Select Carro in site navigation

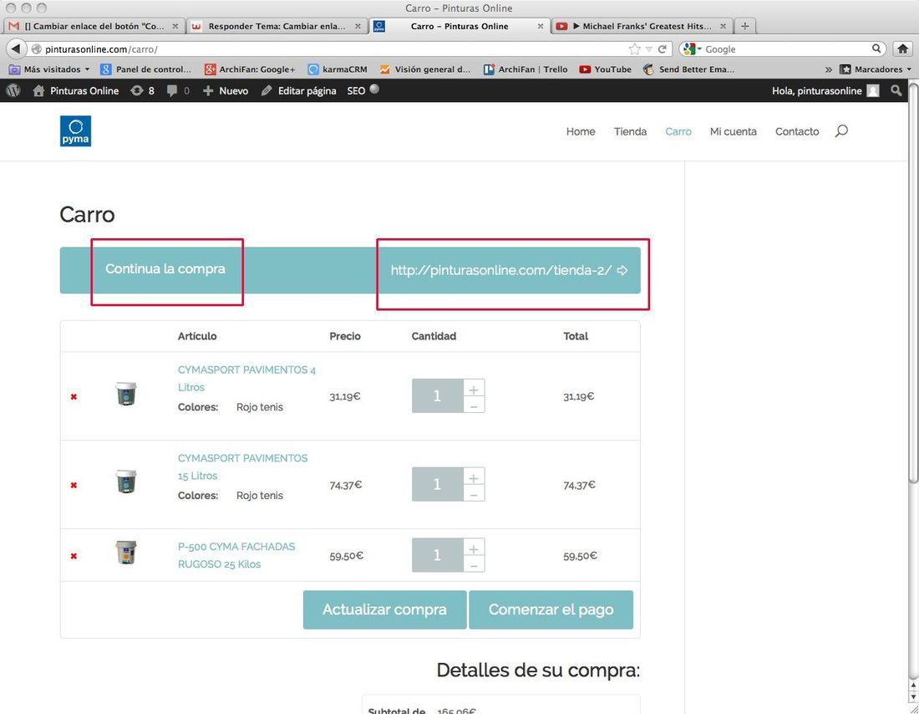(678, 131)
